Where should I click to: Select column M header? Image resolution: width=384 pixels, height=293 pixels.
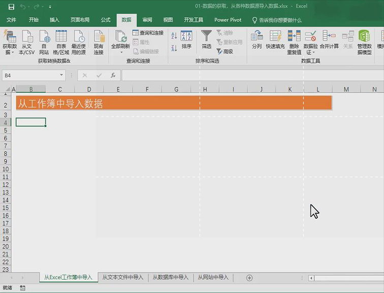346,89
